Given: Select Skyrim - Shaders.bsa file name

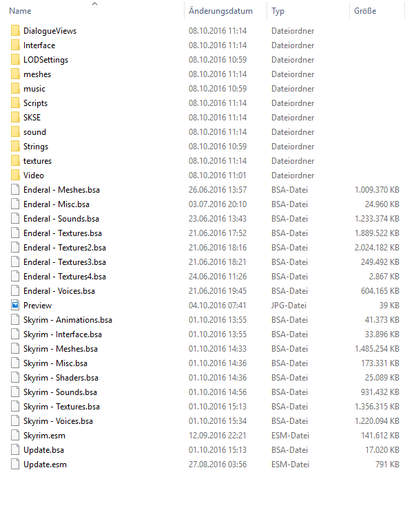Looking at the screenshot, I should pyautogui.click(x=61, y=378).
